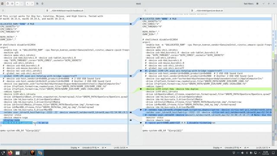Open a new comparison with the Meld icon
The width and height of the screenshot is (277, 156).
coord(3,3)
